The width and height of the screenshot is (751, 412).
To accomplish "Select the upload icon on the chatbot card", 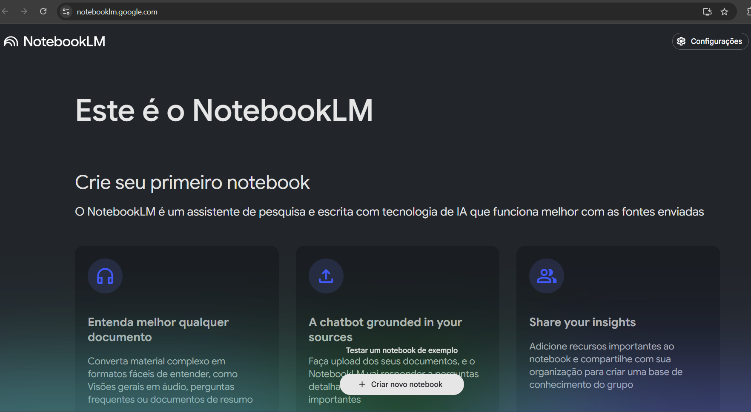I will point(326,276).
